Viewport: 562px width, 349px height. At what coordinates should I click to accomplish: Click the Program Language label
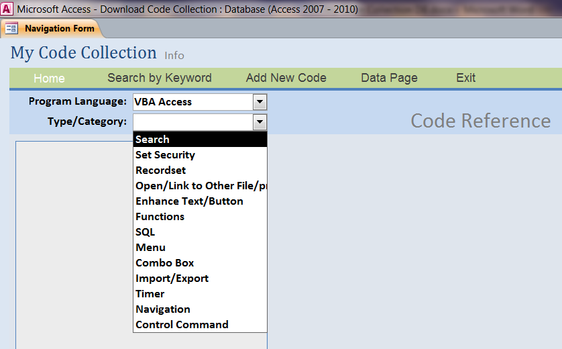(77, 101)
